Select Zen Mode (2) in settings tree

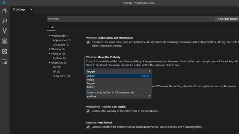[61, 45]
